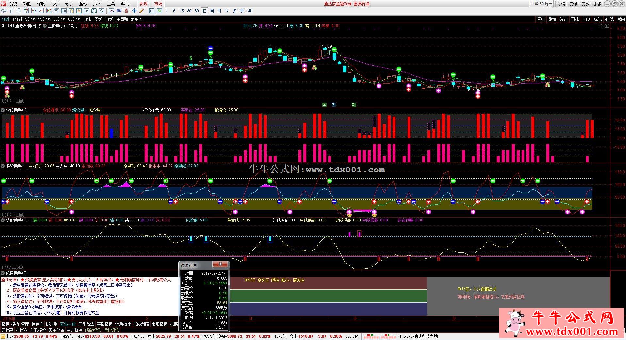Open the 扩展∧ expansion panel
The width and height of the screenshot is (626, 340).
22,330
